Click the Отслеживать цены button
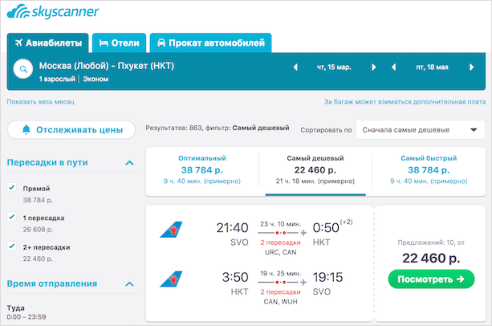Screen dimensions: 492x326 (x=71, y=129)
